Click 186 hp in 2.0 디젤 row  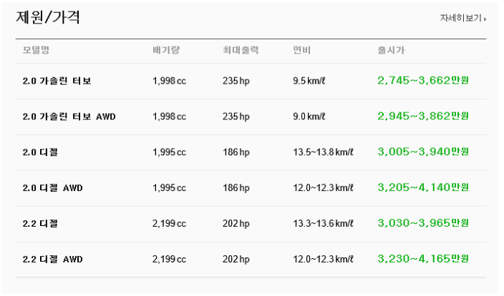click(236, 152)
